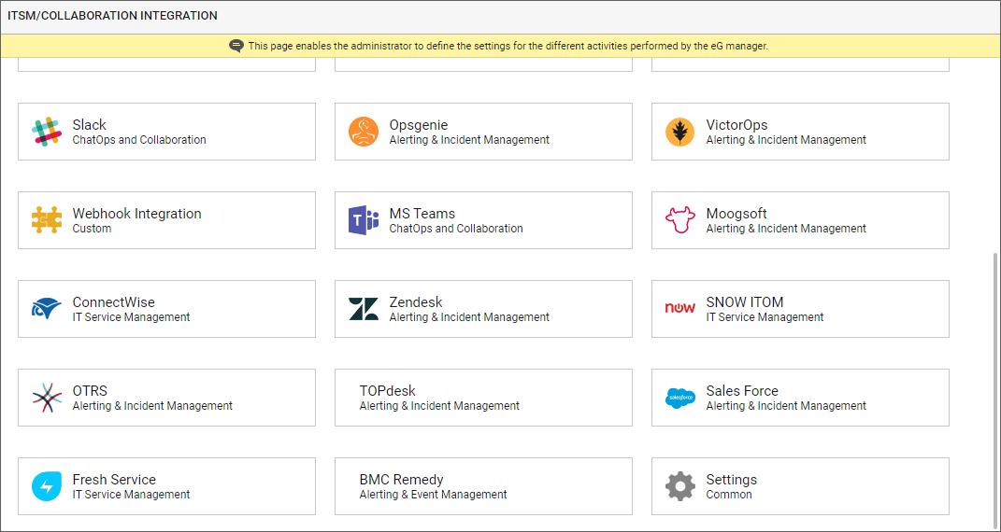This screenshot has width=1001, height=532.
Task: Click the yellow banner administrator message
Action: point(508,46)
